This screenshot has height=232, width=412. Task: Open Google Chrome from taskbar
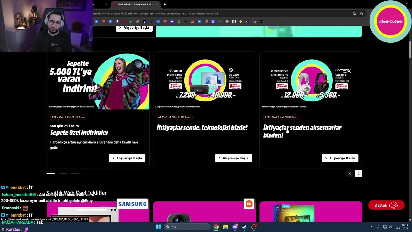point(216,227)
